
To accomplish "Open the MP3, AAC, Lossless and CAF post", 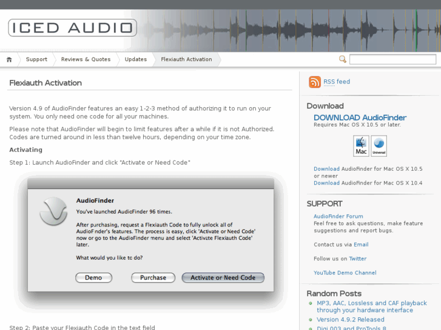I will pos(372,307).
